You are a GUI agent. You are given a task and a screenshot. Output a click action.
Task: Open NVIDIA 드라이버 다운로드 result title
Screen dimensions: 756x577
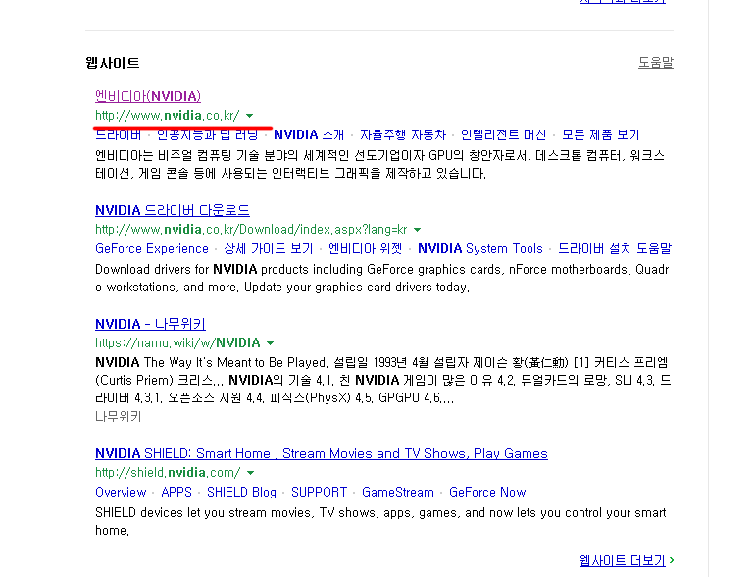coord(173,210)
